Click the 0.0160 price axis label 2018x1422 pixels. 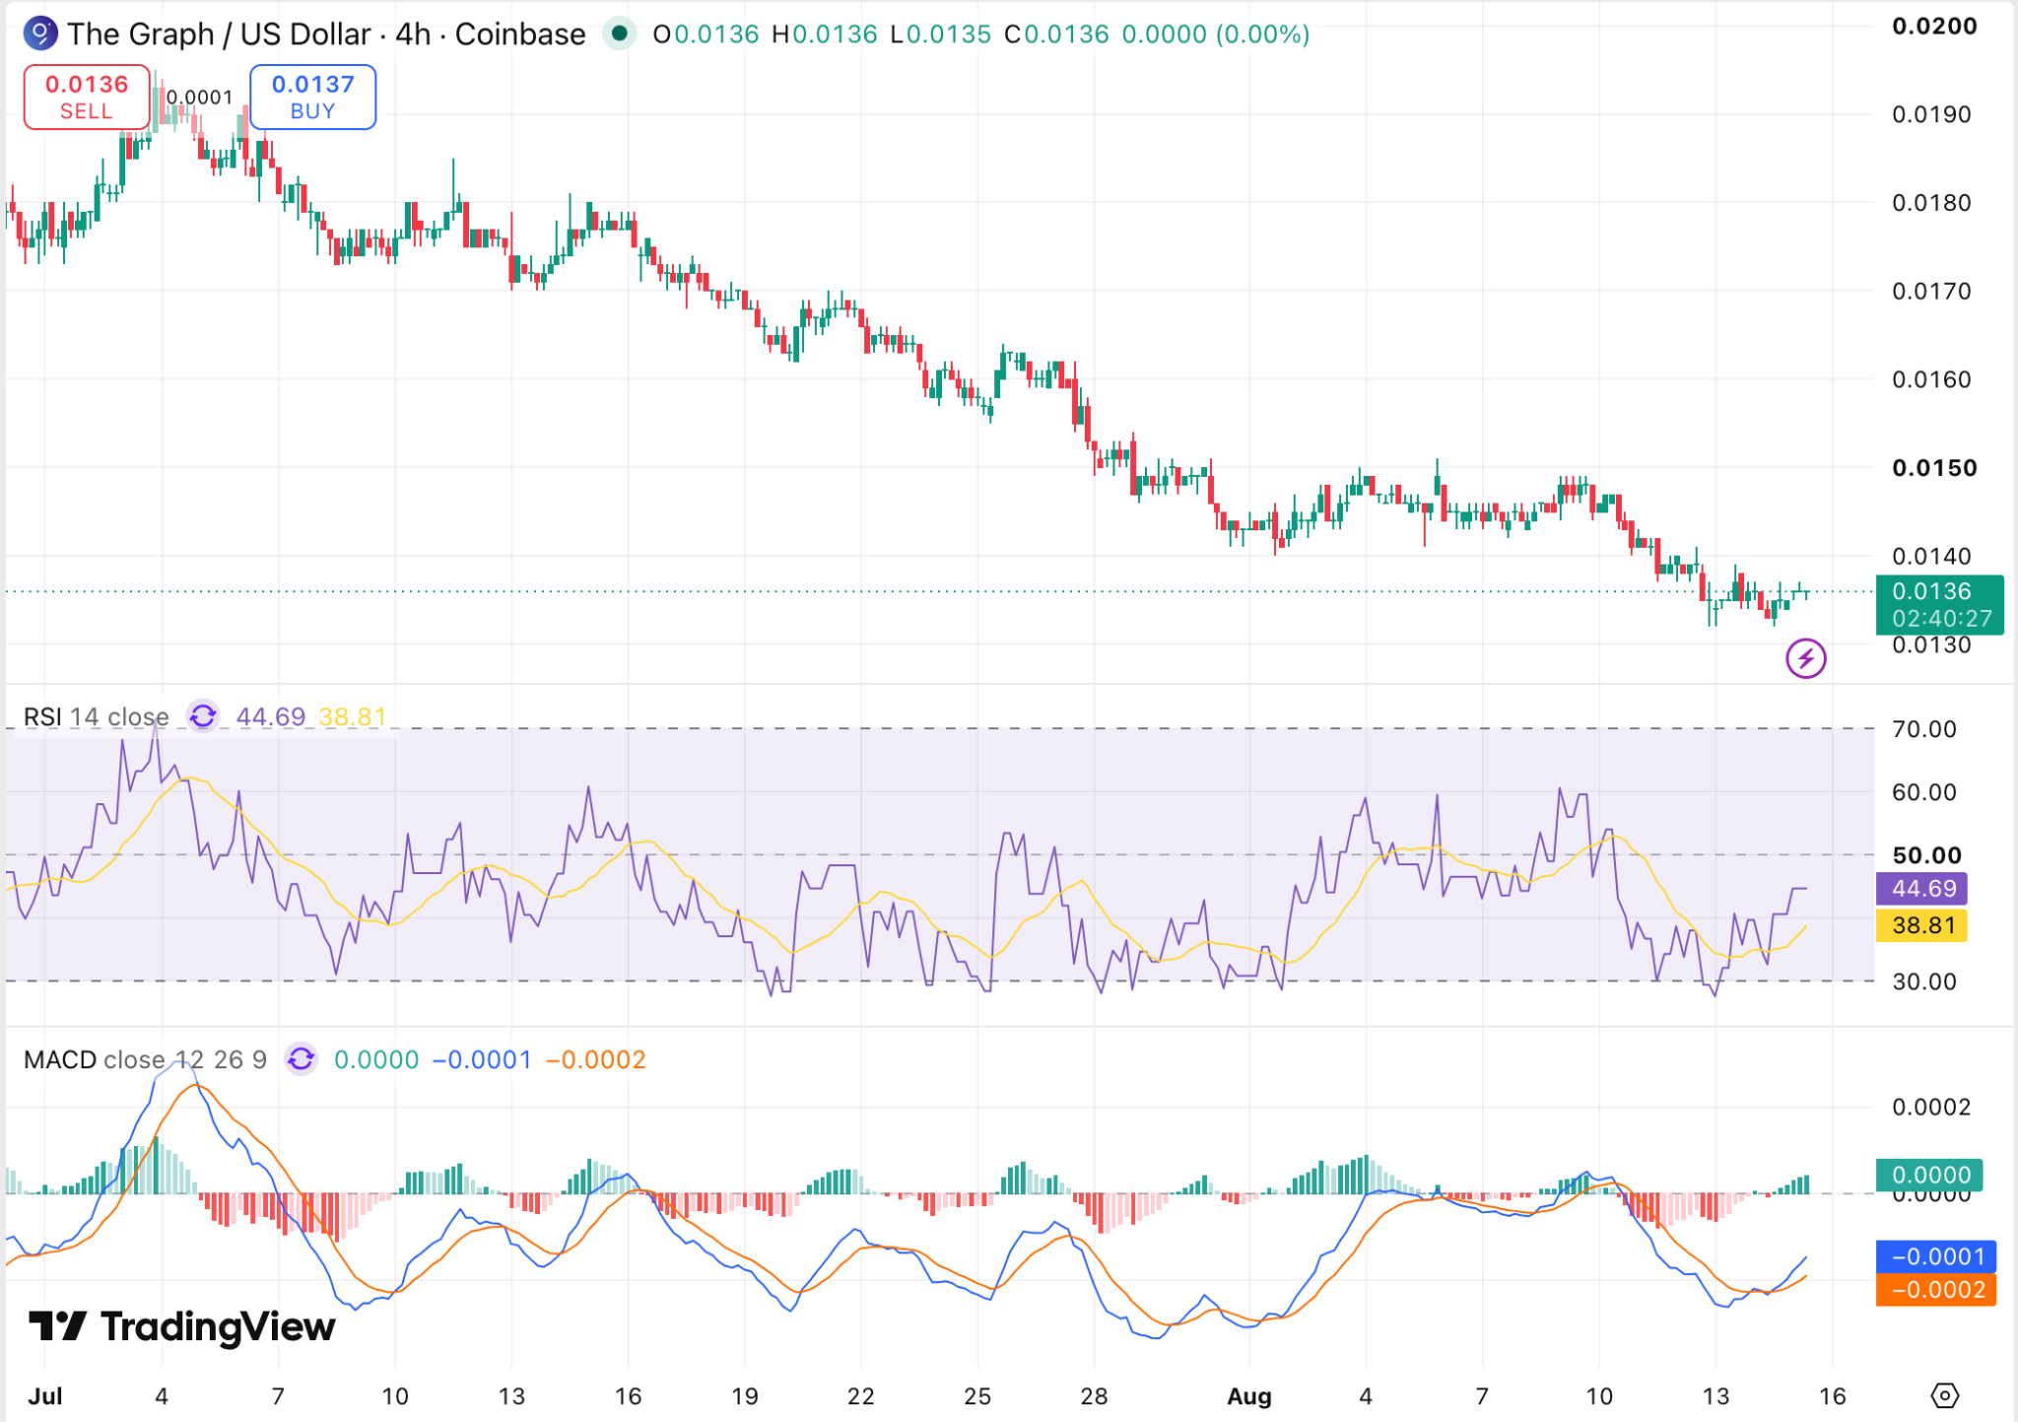pos(1932,379)
